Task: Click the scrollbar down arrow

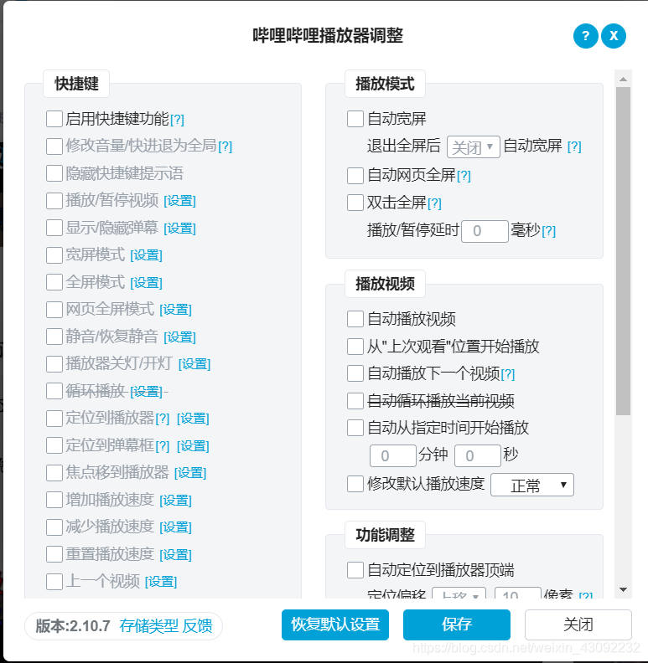Action: point(623,589)
